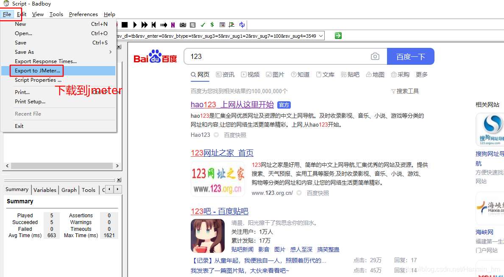
Task: Select the 视频 search category tab
Action: [250, 75]
